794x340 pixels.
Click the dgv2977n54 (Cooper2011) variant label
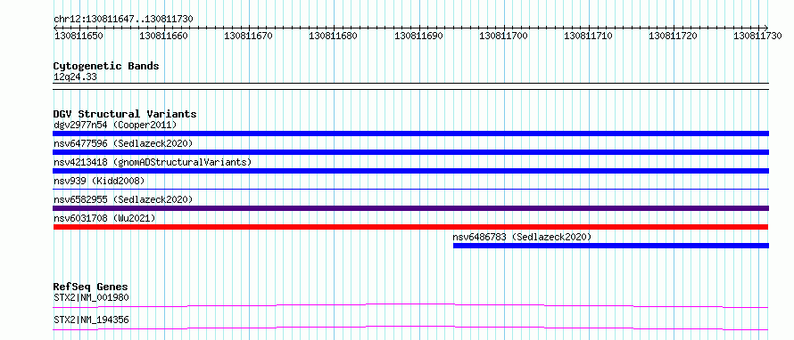(115, 125)
